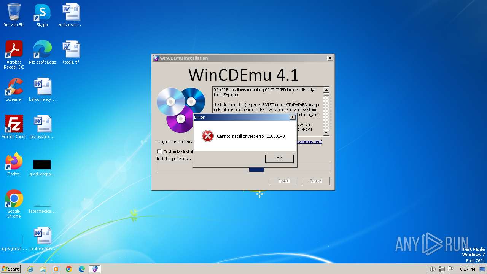
Task: Select the ballcurrency document icon
Action: [42, 90]
